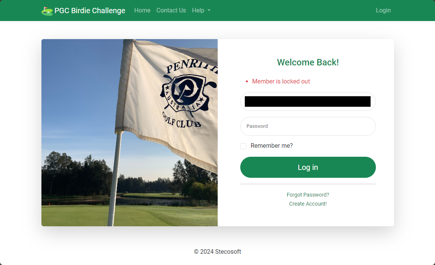Click the Welcome Back! heading
Screen dimensions: 435x265
point(308,62)
